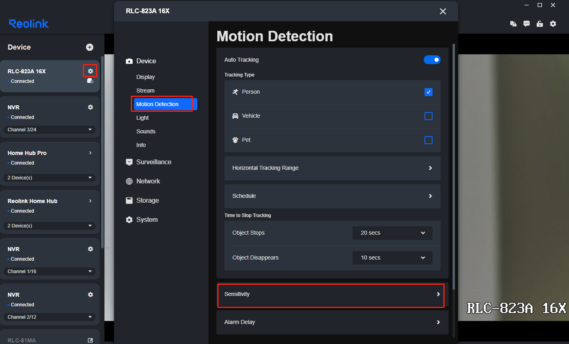Click the Tracking Type label
The image size is (569, 344).
(239, 75)
